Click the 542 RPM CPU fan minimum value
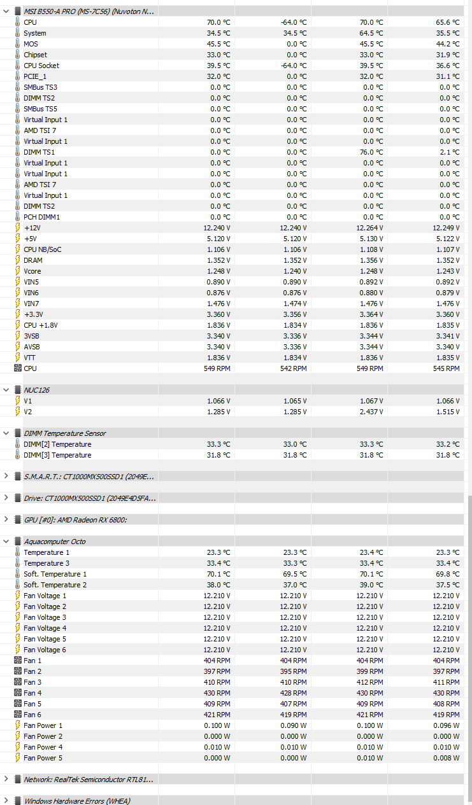The height and width of the screenshot is (805, 472). pyautogui.click(x=293, y=368)
